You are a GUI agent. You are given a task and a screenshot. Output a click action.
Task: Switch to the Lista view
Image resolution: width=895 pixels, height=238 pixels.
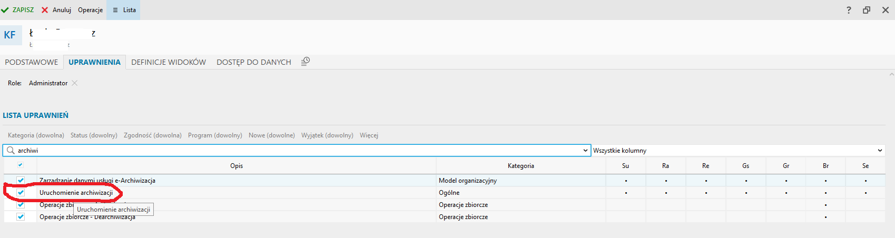pyautogui.click(x=124, y=10)
